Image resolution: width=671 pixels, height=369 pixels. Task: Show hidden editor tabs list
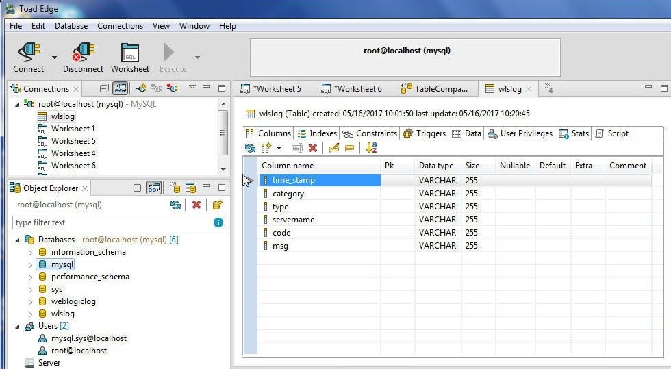click(x=548, y=88)
